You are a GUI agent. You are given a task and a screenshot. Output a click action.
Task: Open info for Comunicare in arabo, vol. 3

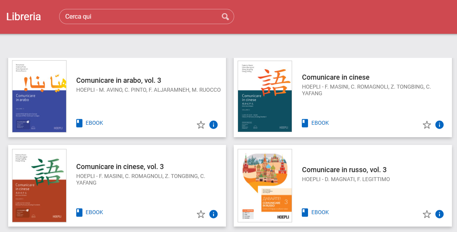(x=214, y=125)
